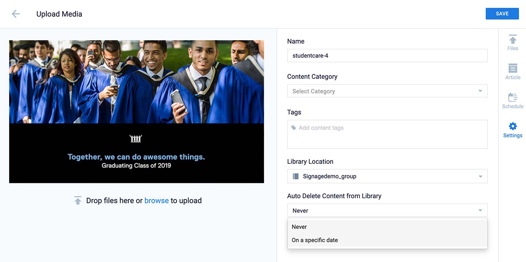Click the library icon beside Signagedemo_group
This screenshot has width=526, height=262.
point(296,176)
